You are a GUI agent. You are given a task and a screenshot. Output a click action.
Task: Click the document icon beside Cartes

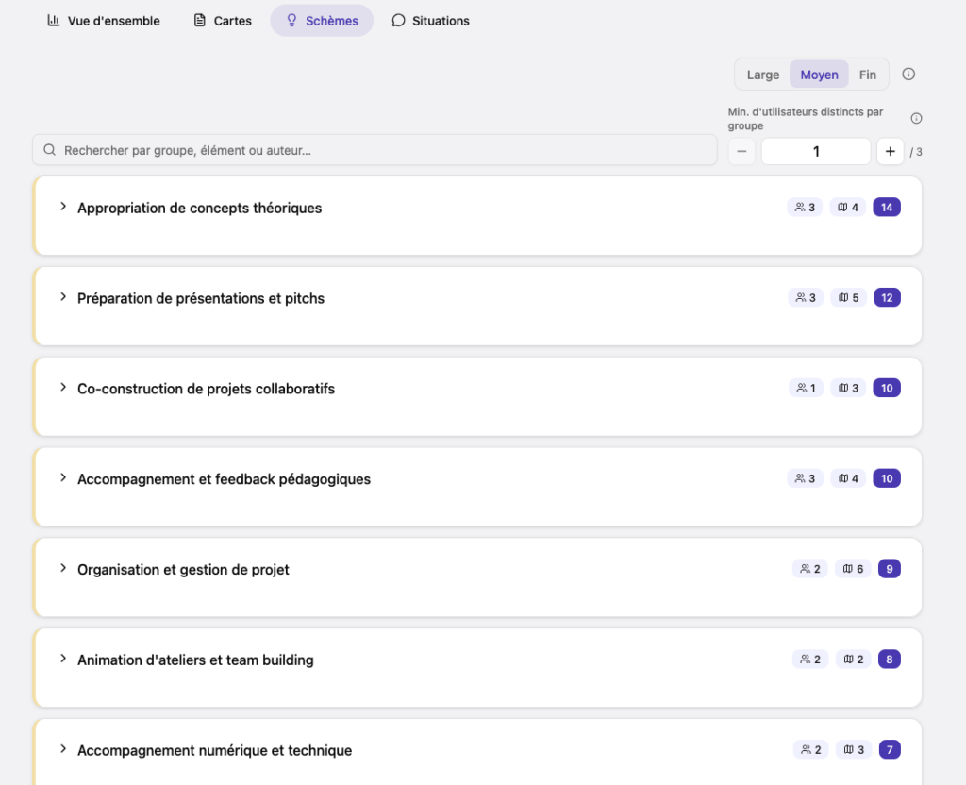(200, 21)
